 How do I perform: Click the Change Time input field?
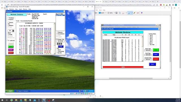60,41
